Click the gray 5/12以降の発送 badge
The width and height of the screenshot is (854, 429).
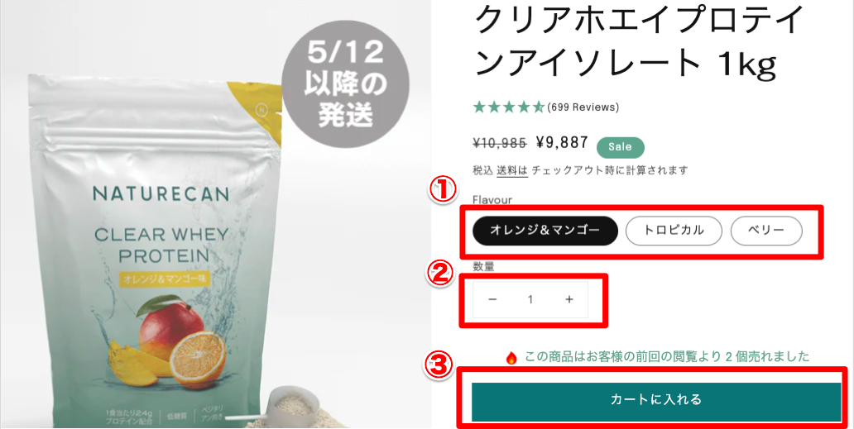[x=345, y=83]
